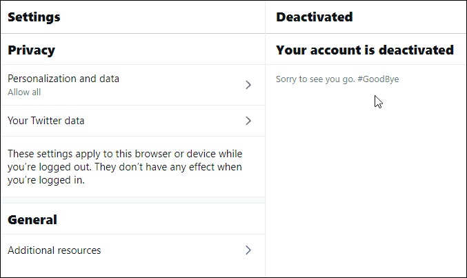Click empty area below the goodbye message
This screenshot has height=278, width=467.
click(x=366, y=179)
